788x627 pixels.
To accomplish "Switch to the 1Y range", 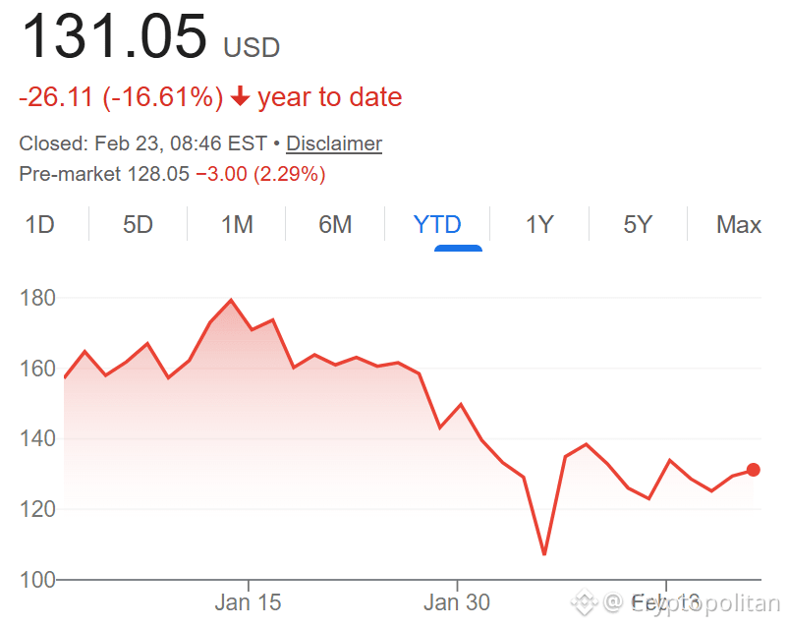I will click(538, 224).
